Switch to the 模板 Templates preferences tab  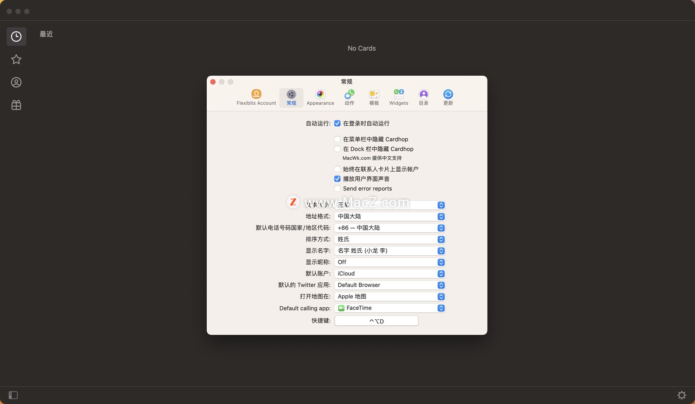tap(374, 98)
